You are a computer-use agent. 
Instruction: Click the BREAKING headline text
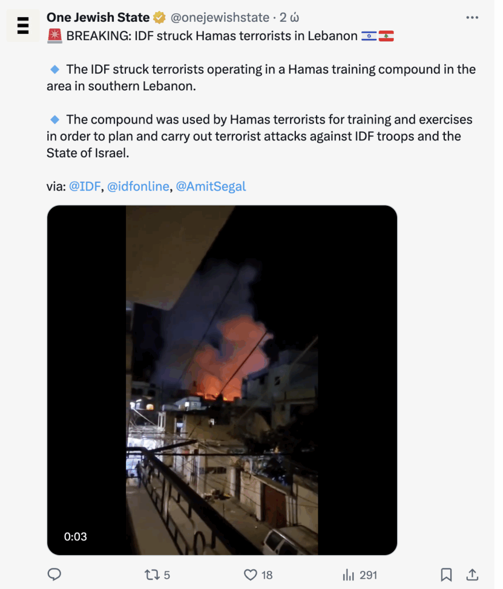point(212,36)
